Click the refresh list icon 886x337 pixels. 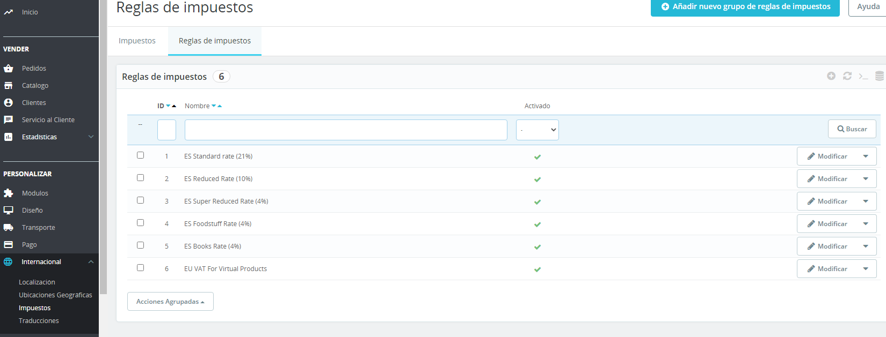coord(847,76)
